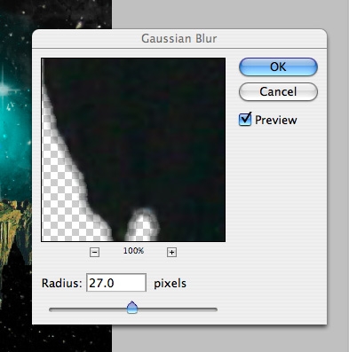Screen dimensions: 349x352
Task: Click the slider track right of the handle
Action: (x=178, y=309)
